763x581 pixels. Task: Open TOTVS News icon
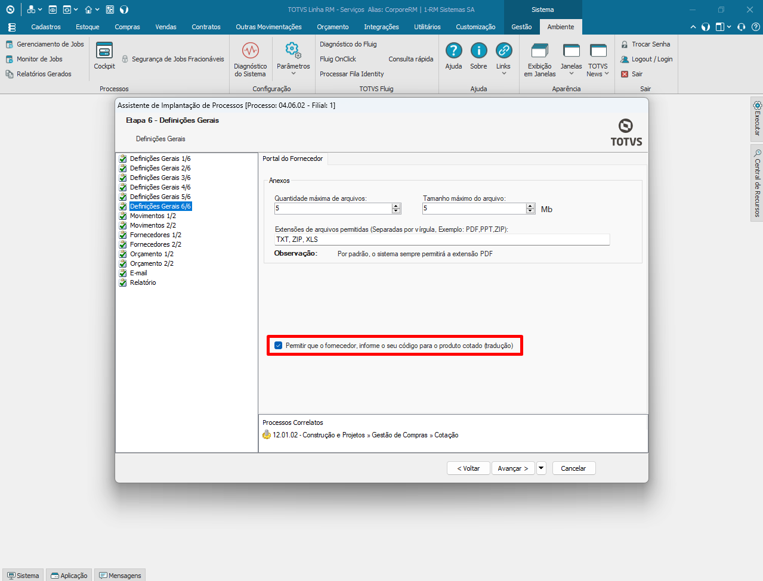point(598,51)
